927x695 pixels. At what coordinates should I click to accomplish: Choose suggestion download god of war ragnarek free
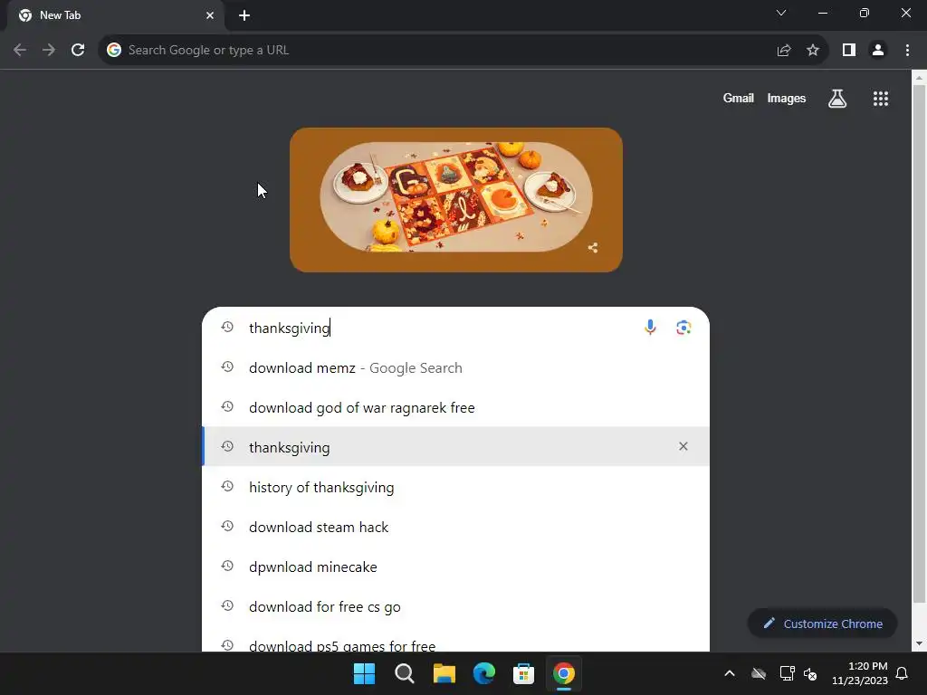[455, 407]
